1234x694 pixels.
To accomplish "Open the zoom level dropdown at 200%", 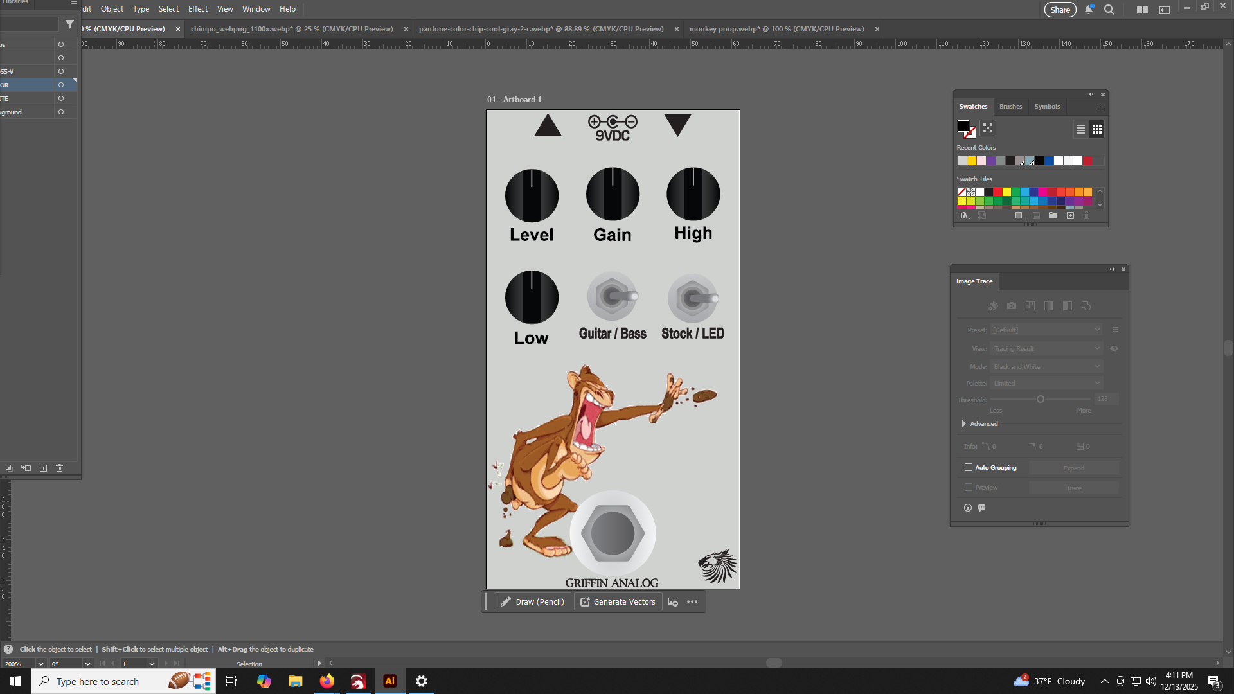I will coord(40,664).
